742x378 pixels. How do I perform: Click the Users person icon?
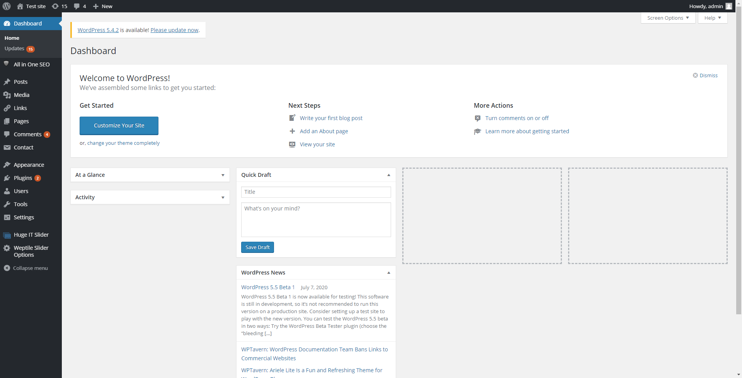point(7,191)
